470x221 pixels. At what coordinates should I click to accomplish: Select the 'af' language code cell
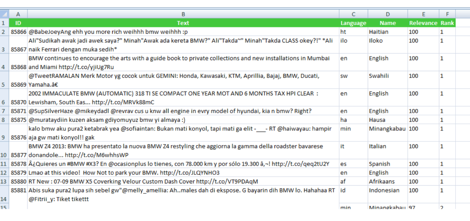click(x=353, y=182)
